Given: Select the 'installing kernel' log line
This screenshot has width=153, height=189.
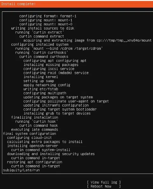Looking at the screenshot, I should pos(41,77).
